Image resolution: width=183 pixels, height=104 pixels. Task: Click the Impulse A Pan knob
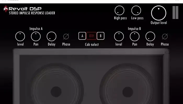point(36,36)
